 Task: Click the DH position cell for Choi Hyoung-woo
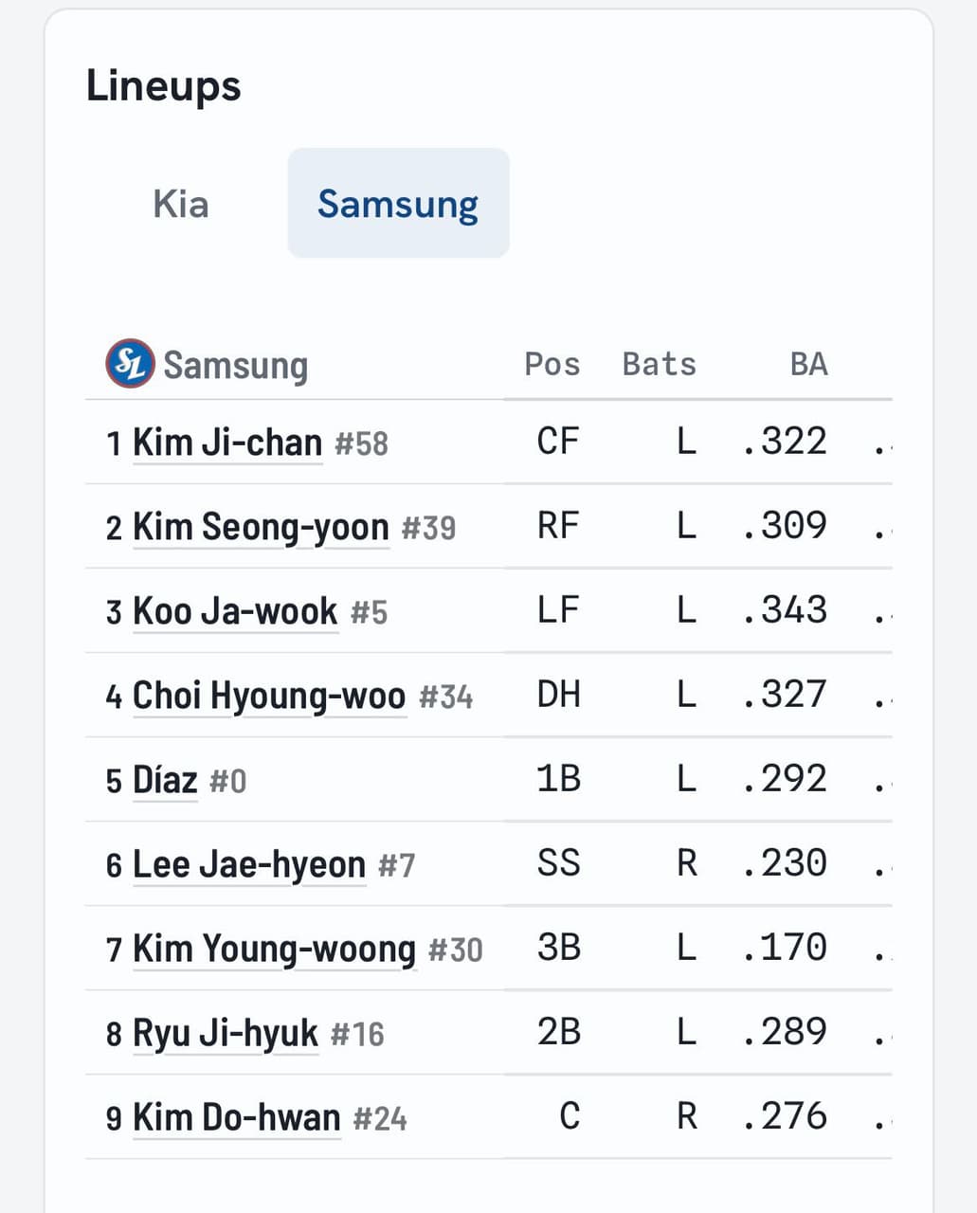point(558,694)
